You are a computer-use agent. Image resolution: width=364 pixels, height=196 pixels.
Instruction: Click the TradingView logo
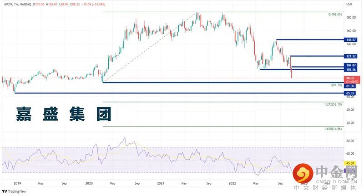[x=14, y=191]
